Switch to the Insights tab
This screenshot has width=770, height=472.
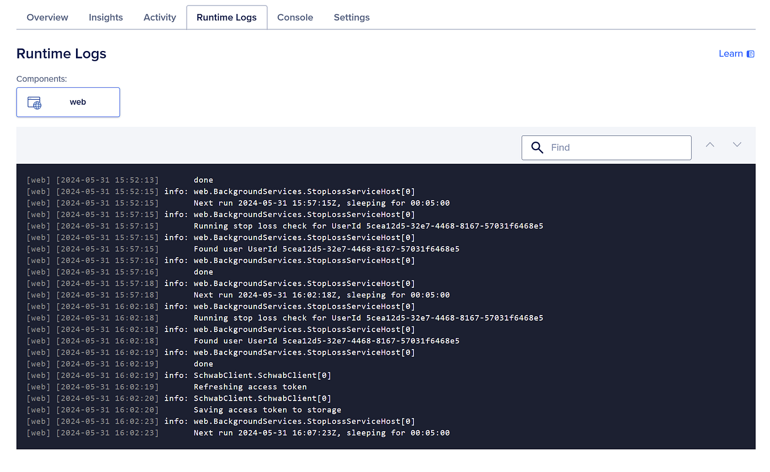105,17
